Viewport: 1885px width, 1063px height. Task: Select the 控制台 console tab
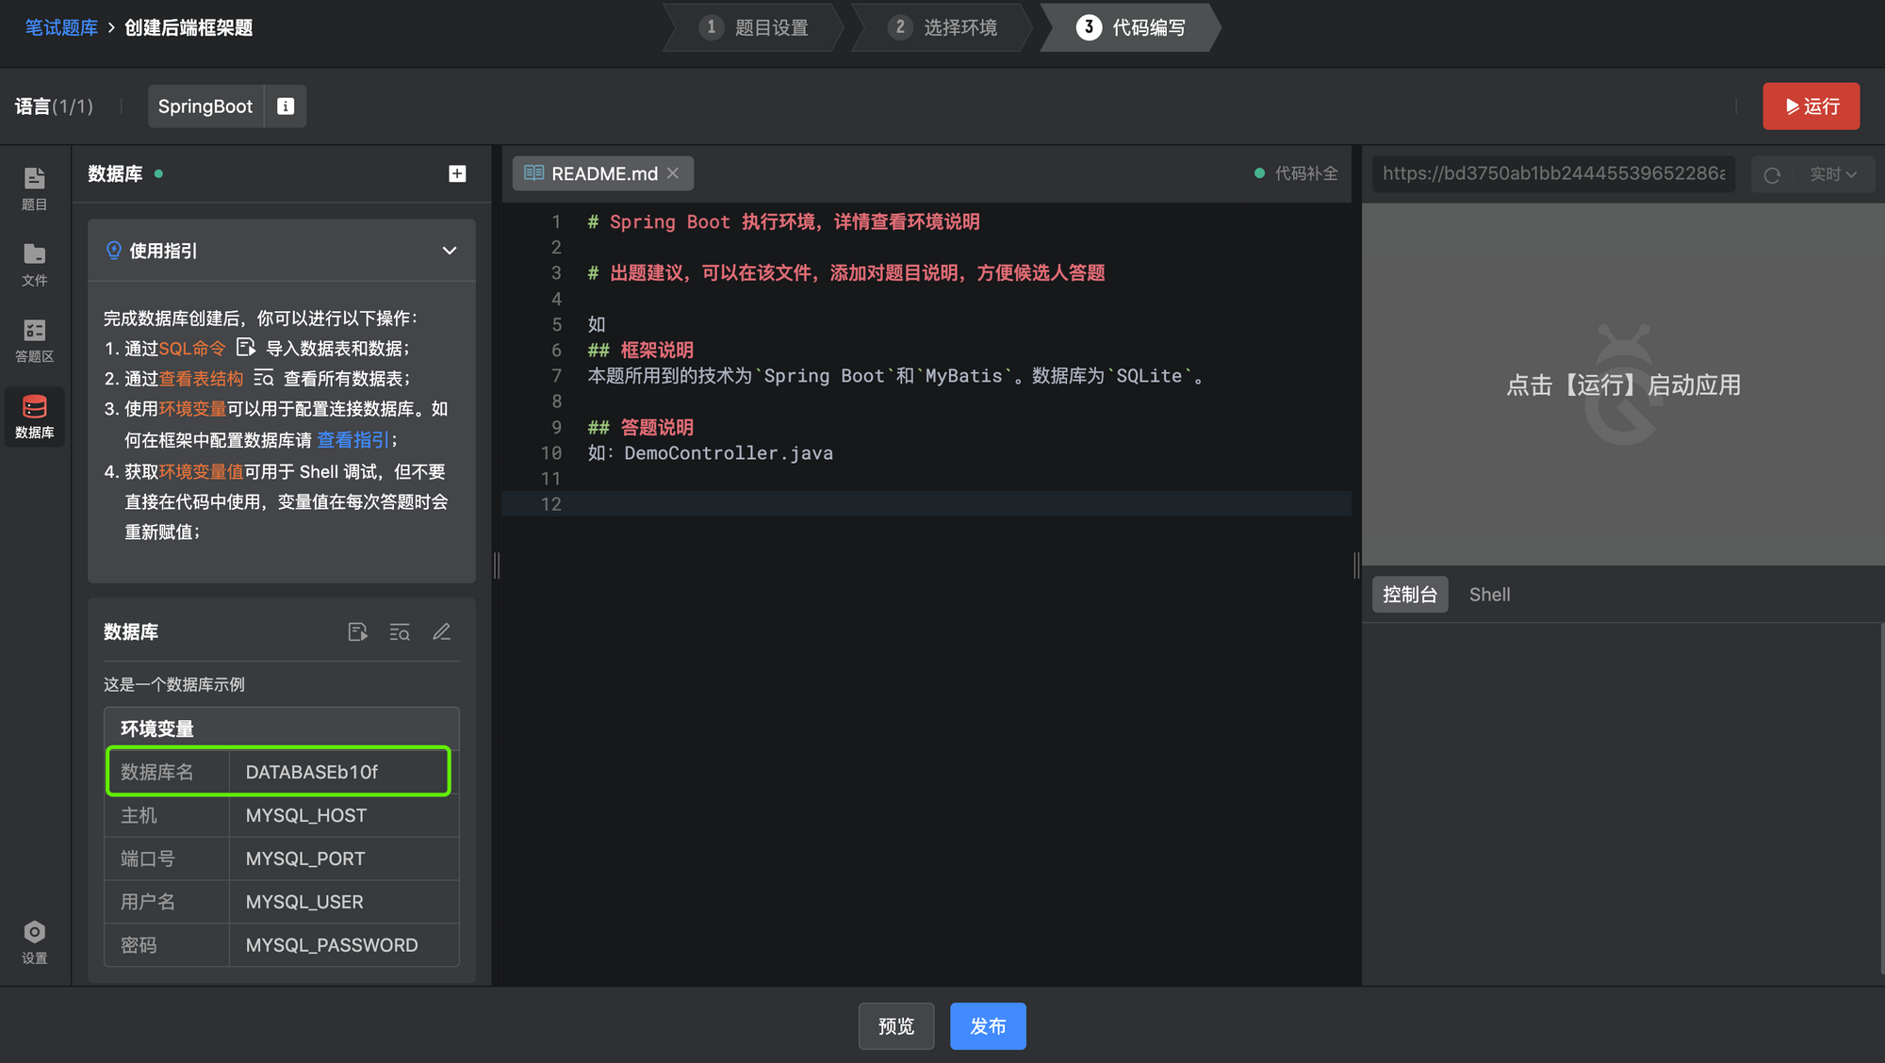click(x=1409, y=595)
